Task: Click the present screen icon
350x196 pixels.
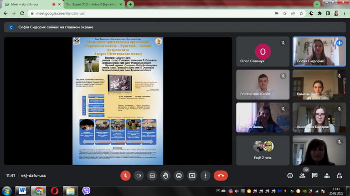Action: point(192,176)
